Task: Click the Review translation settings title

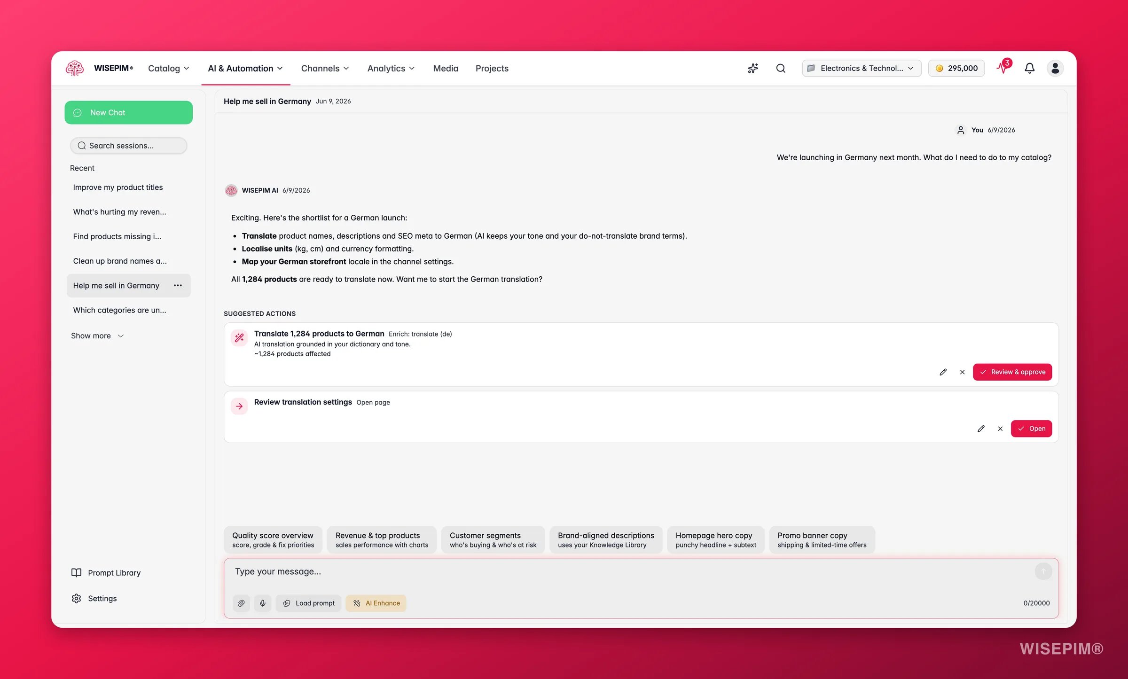Action: pyautogui.click(x=303, y=402)
